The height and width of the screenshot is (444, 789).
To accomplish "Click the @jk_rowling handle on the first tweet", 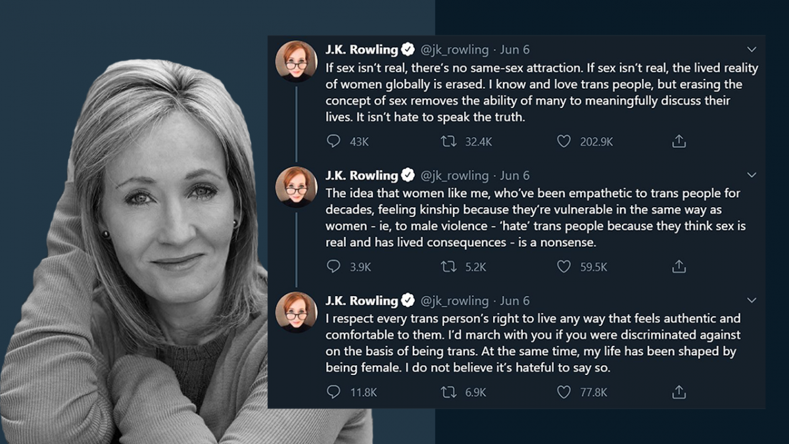I will point(454,49).
